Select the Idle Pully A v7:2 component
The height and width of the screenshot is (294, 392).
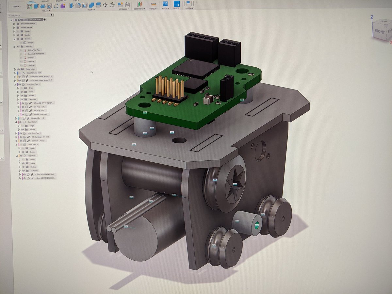point(40,107)
